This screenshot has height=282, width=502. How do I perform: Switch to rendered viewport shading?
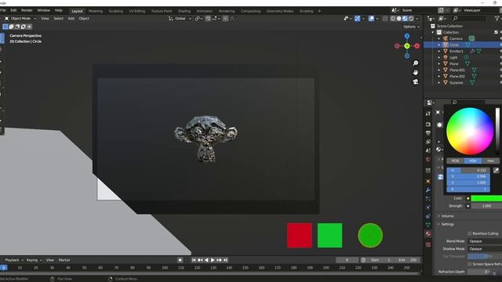click(x=411, y=19)
